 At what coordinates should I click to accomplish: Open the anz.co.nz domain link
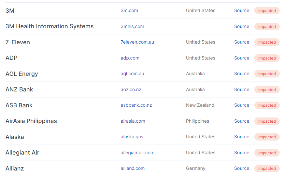pyautogui.click(x=131, y=89)
